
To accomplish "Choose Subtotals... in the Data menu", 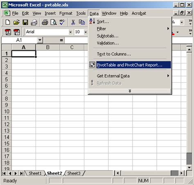I will coord(130,36).
